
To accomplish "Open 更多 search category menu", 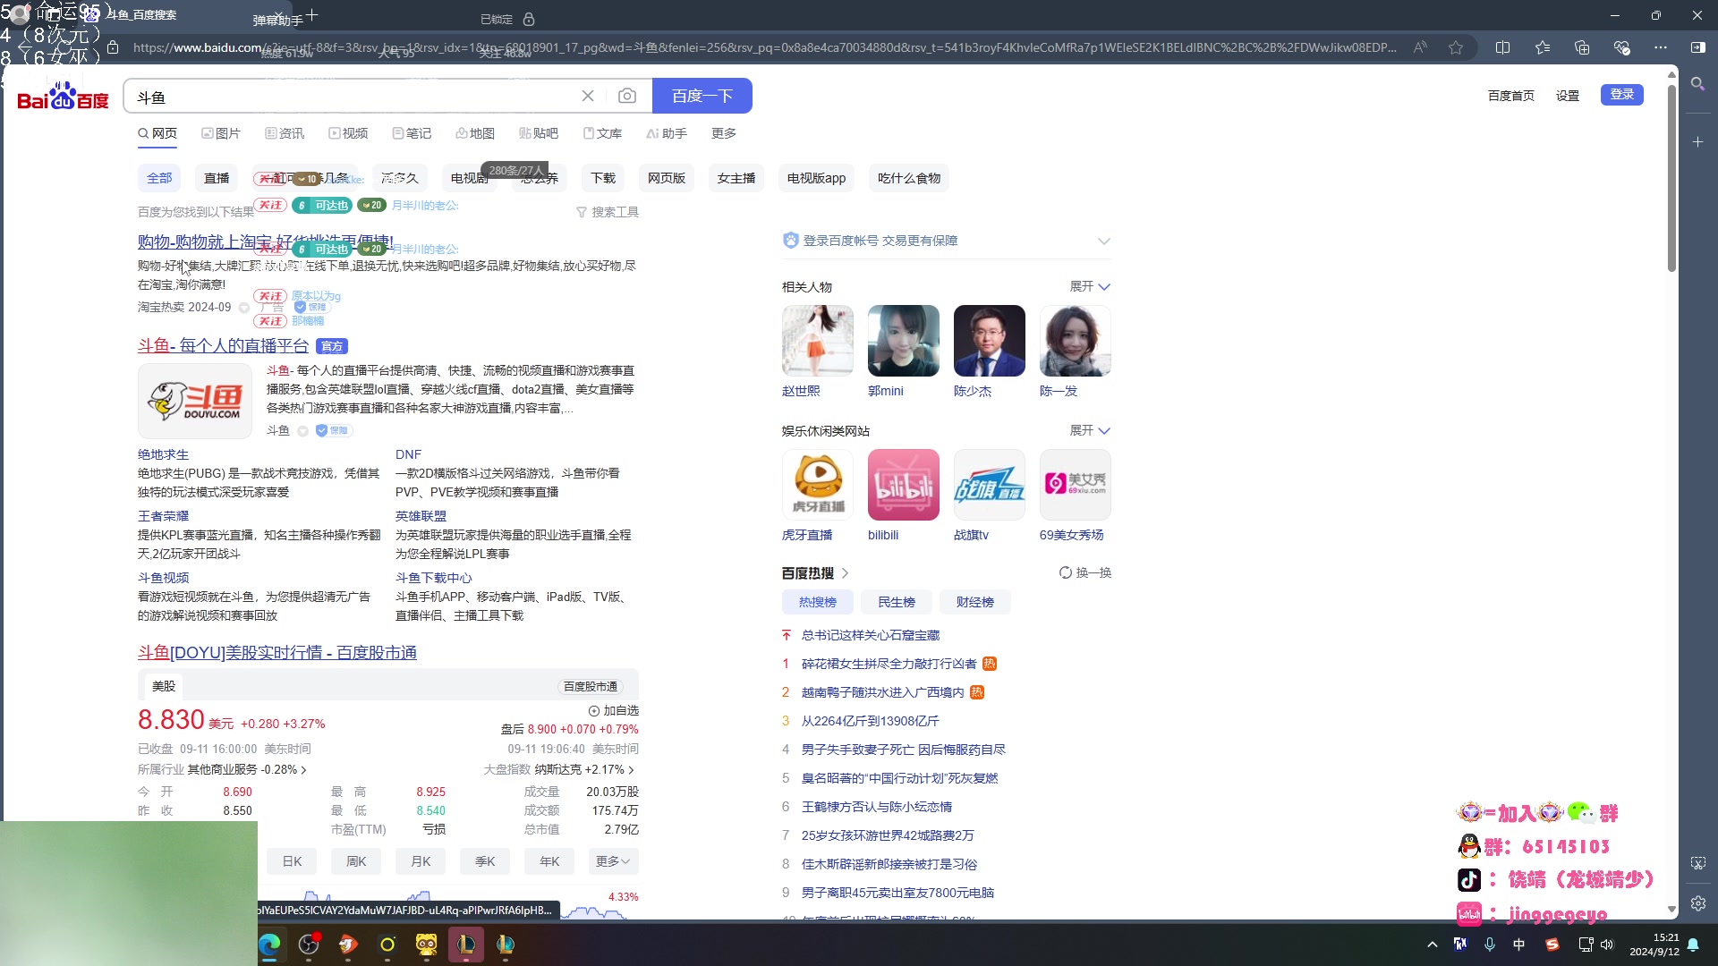I will coord(724,133).
